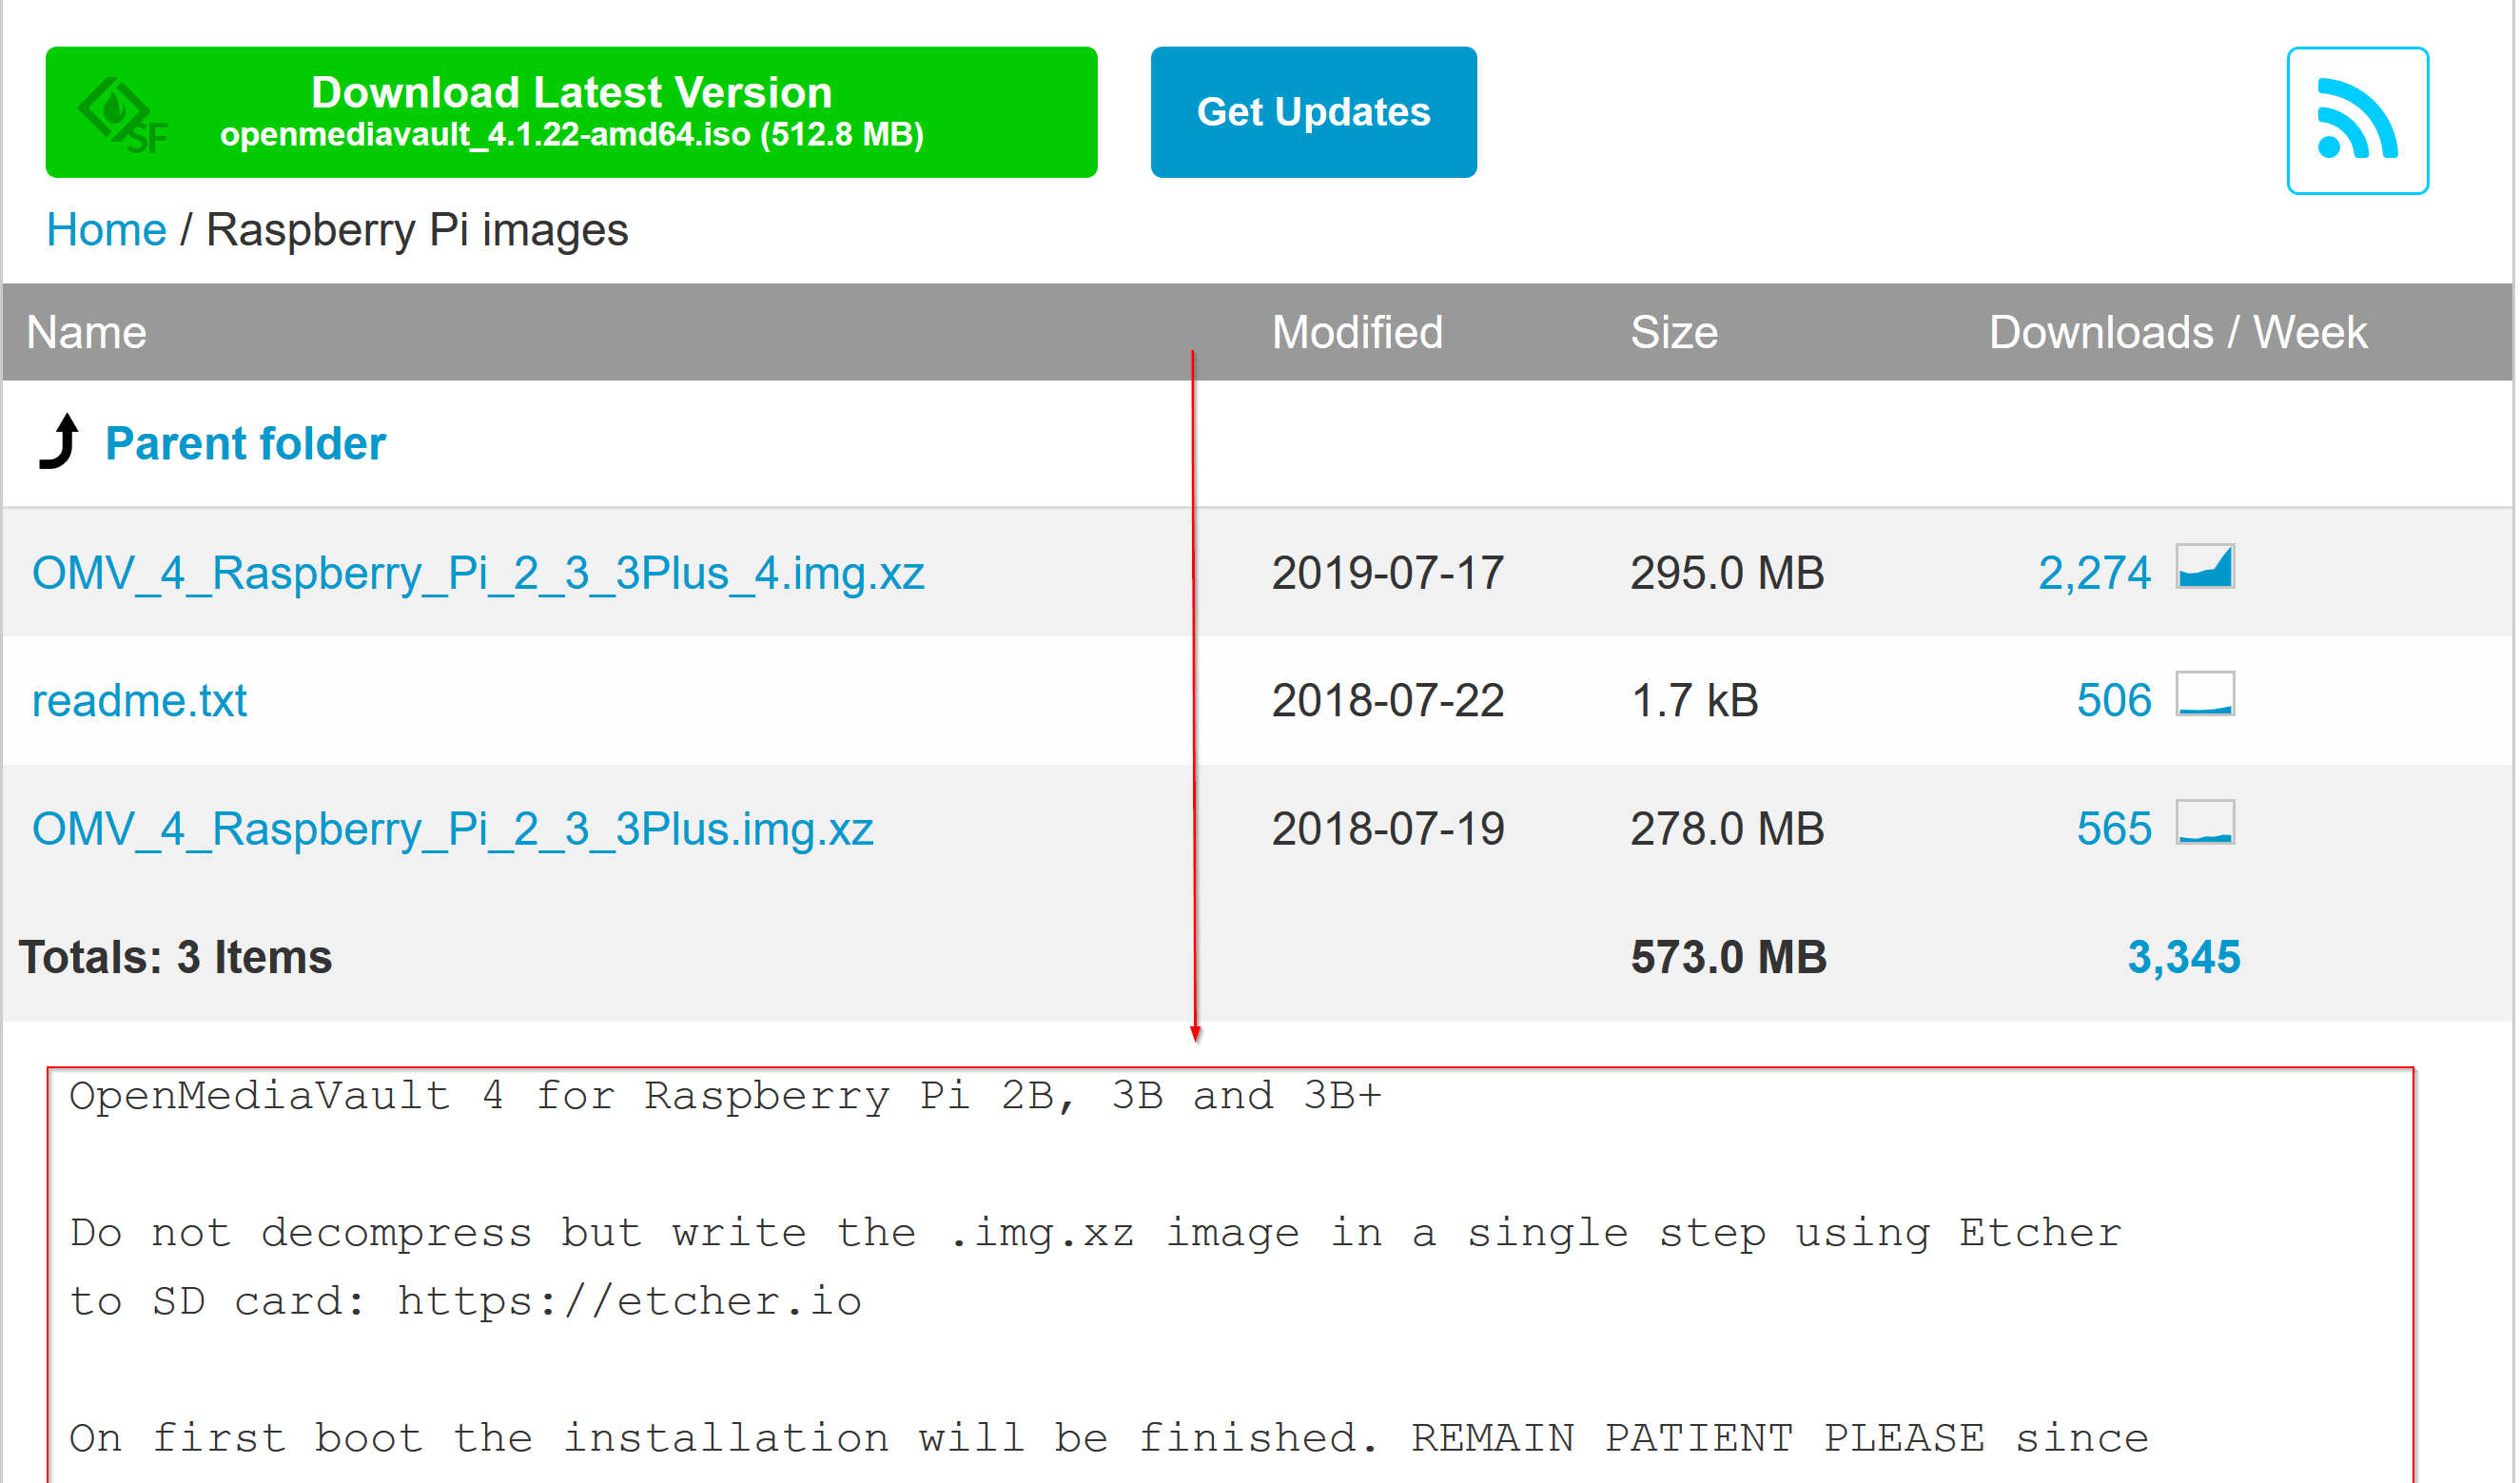Go to Home breadcrumb link
Viewport: 2520px width, 1483px height.
[x=106, y=230]
